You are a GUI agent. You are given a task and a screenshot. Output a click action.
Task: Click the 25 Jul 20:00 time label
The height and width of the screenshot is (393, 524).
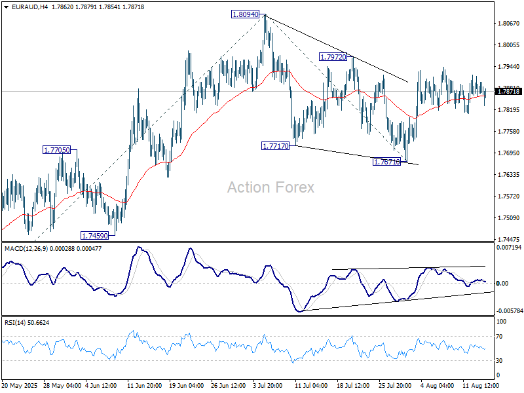coord(396,386)
